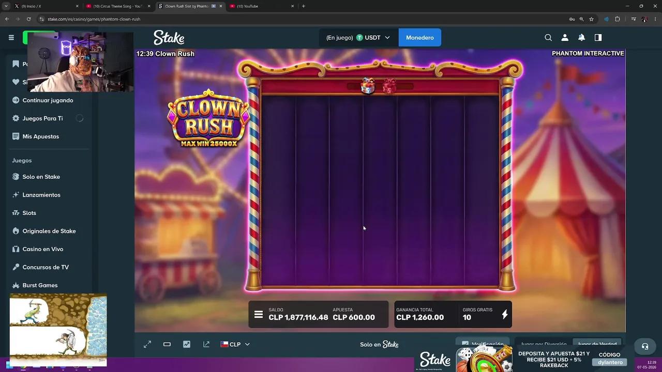Open Originales de Stake category
The height and width of the screenshot is (372, 662).
(49, 231)
